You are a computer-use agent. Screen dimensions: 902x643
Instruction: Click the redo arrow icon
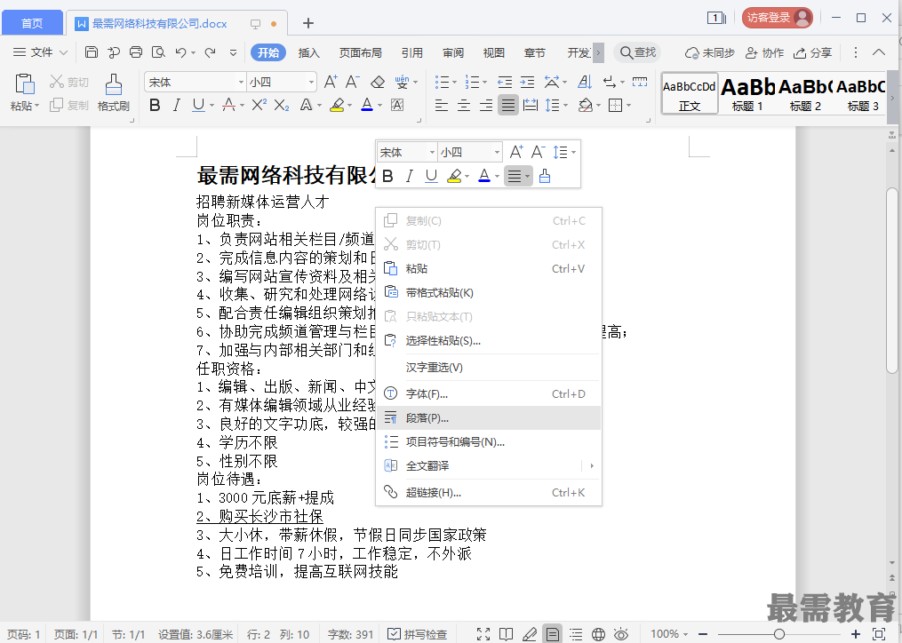coord(210,52)
